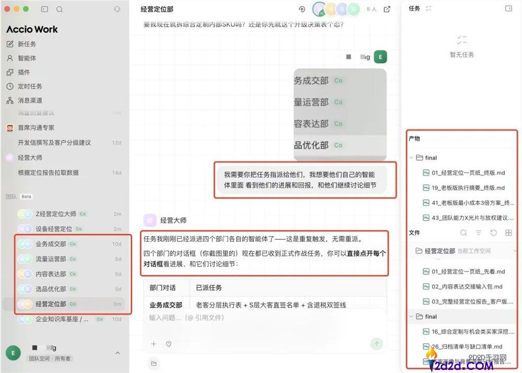
Task: Open file 02_内容表达交接输入包.md
Action: point(462,286)
